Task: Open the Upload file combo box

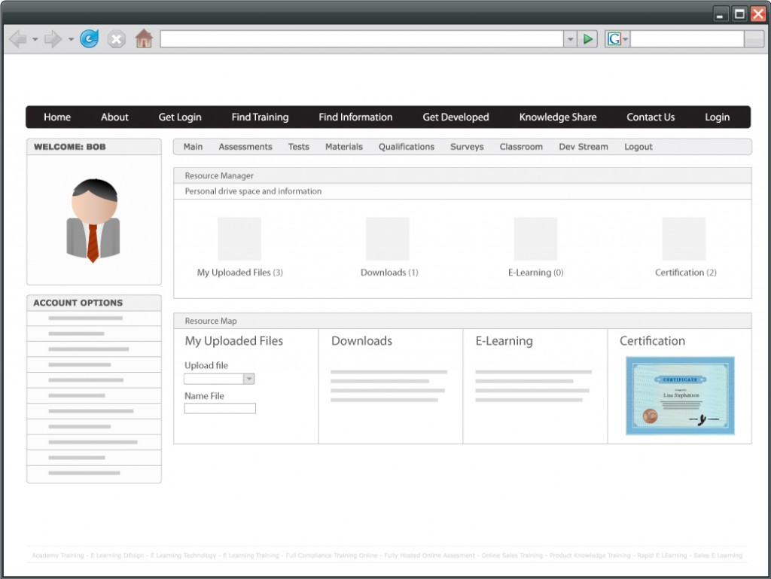Action: coord(219,379)
